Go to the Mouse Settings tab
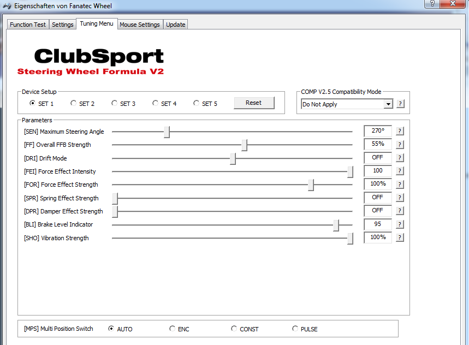469x345 pixels. pyautogui.click(x=140, y=25)
